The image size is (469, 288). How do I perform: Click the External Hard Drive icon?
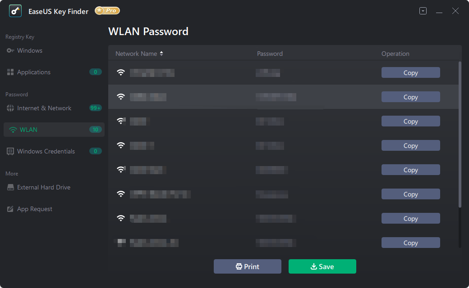click(x=10, y=188)
